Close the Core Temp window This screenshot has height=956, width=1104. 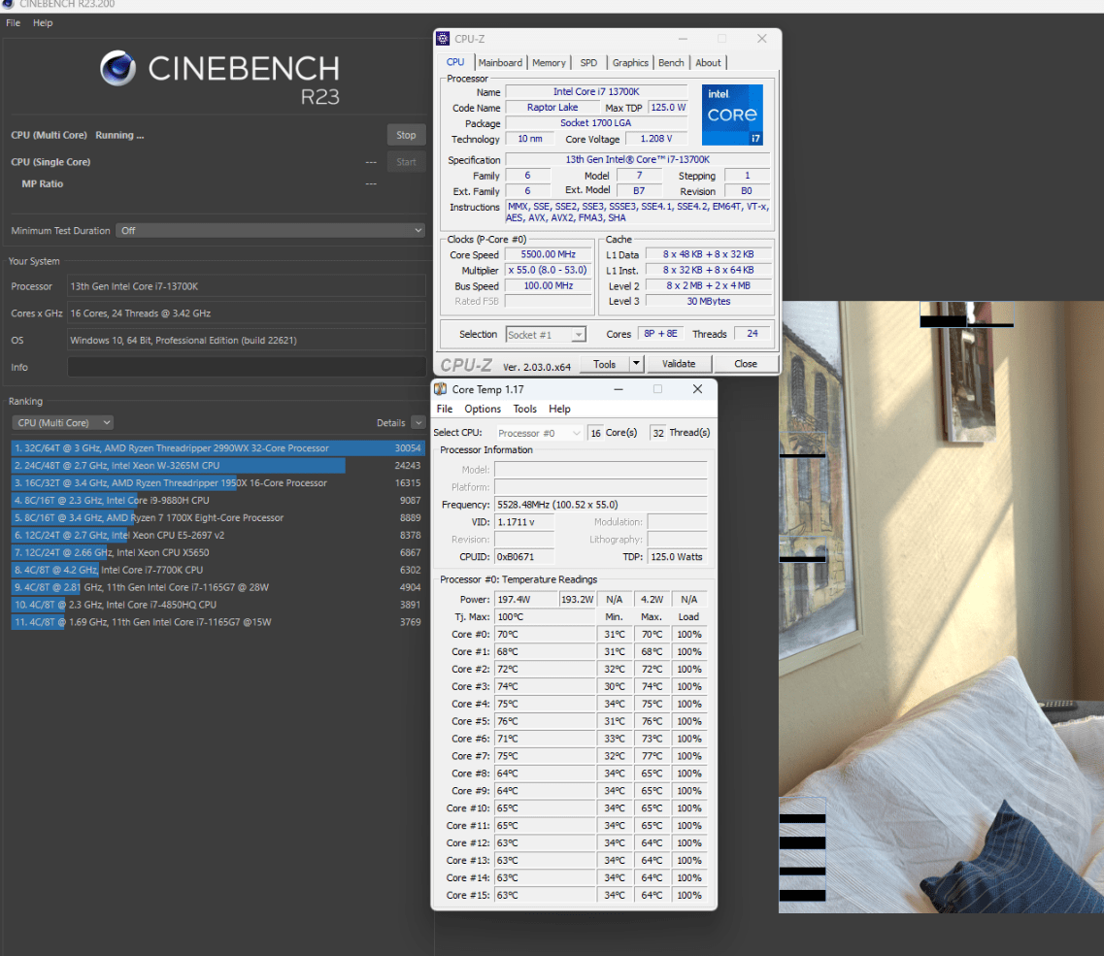[x=697, y=389]
